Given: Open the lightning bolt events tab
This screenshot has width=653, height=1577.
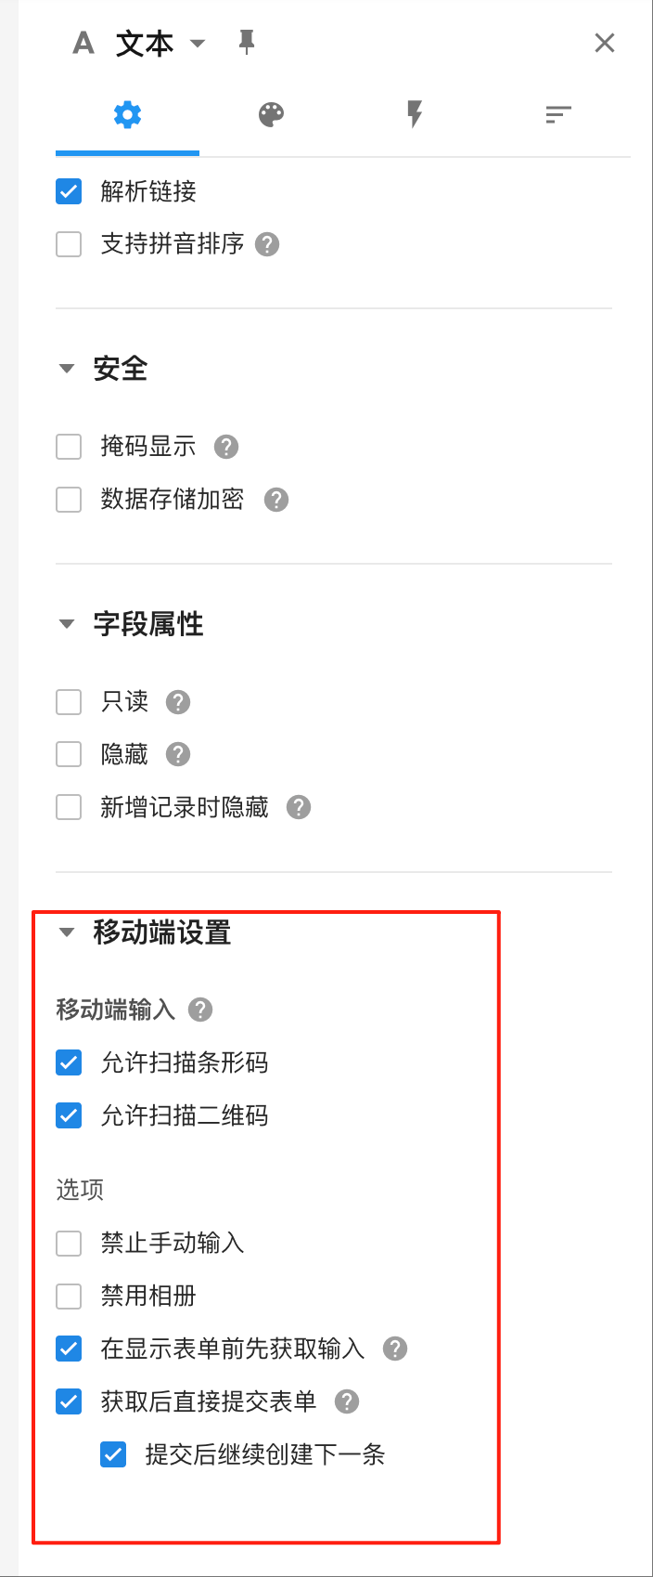Looking at the screenshot, I should point(415,115).
